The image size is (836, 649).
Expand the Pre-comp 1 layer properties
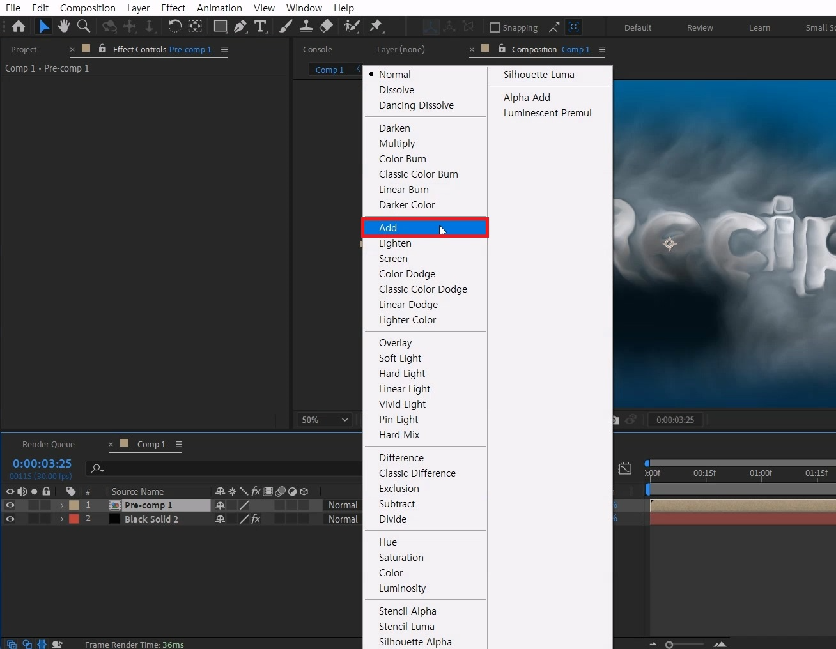(61, 505)
